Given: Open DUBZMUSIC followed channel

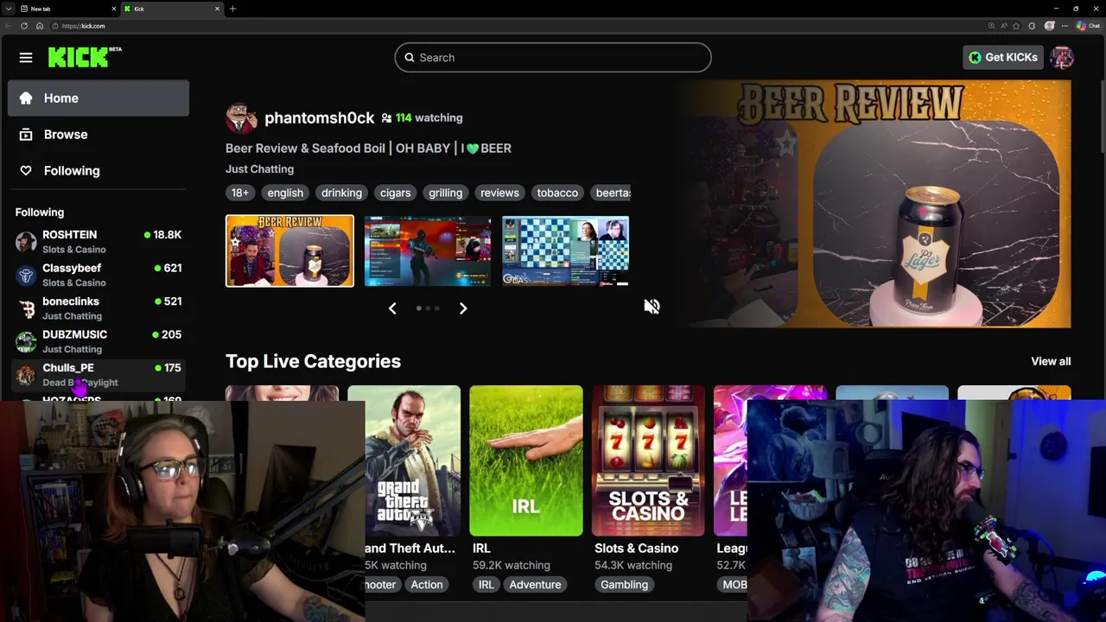Looking at the screenshot, I should coord(99,341).
